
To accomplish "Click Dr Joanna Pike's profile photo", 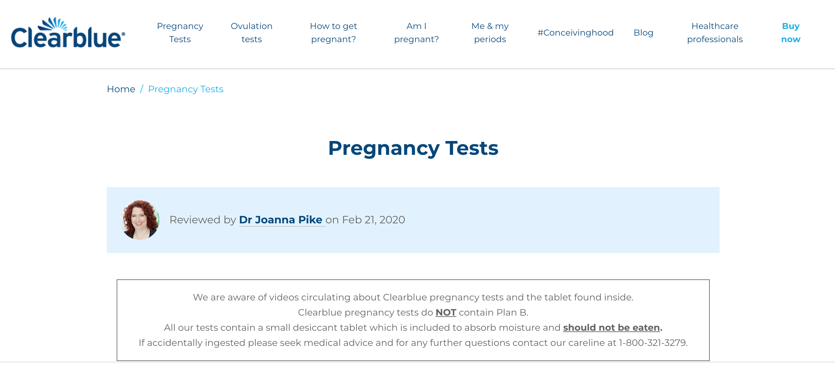I will pyautogui.click(x=140, y=220).
